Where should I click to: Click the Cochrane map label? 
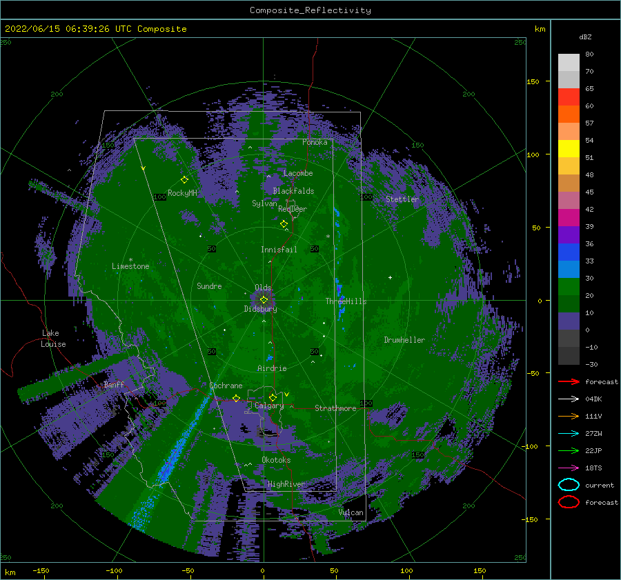coord(226,386)
